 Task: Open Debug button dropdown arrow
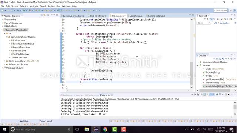[21, 10]
